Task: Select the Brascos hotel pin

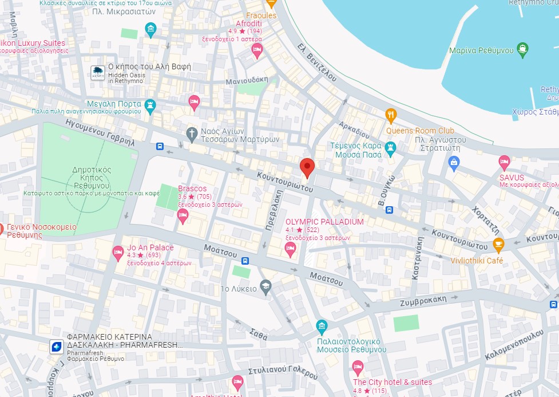Action: click(183, 216)
